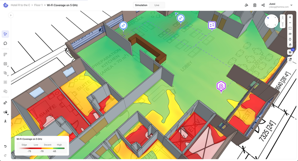Click the zoom out minus button
This screenshot has width=298, height=161.
coord(290,23)
